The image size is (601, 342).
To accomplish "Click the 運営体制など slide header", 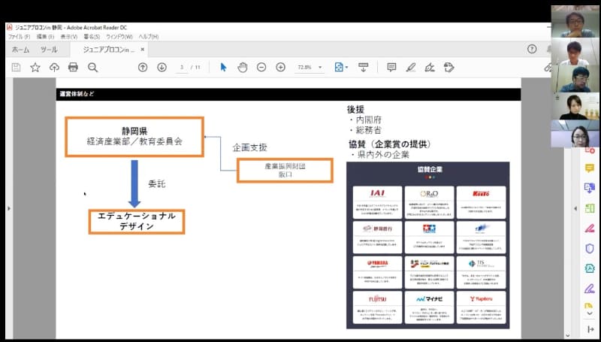I will click(x=77, y=94).
